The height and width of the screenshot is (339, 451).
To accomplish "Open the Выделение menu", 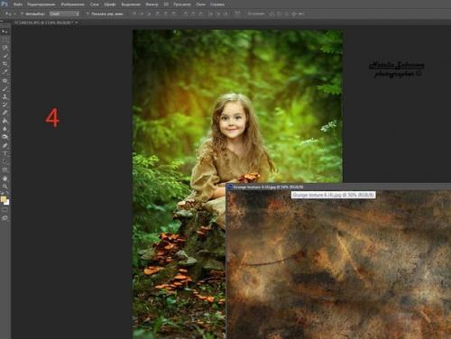I will pos(131,5).
